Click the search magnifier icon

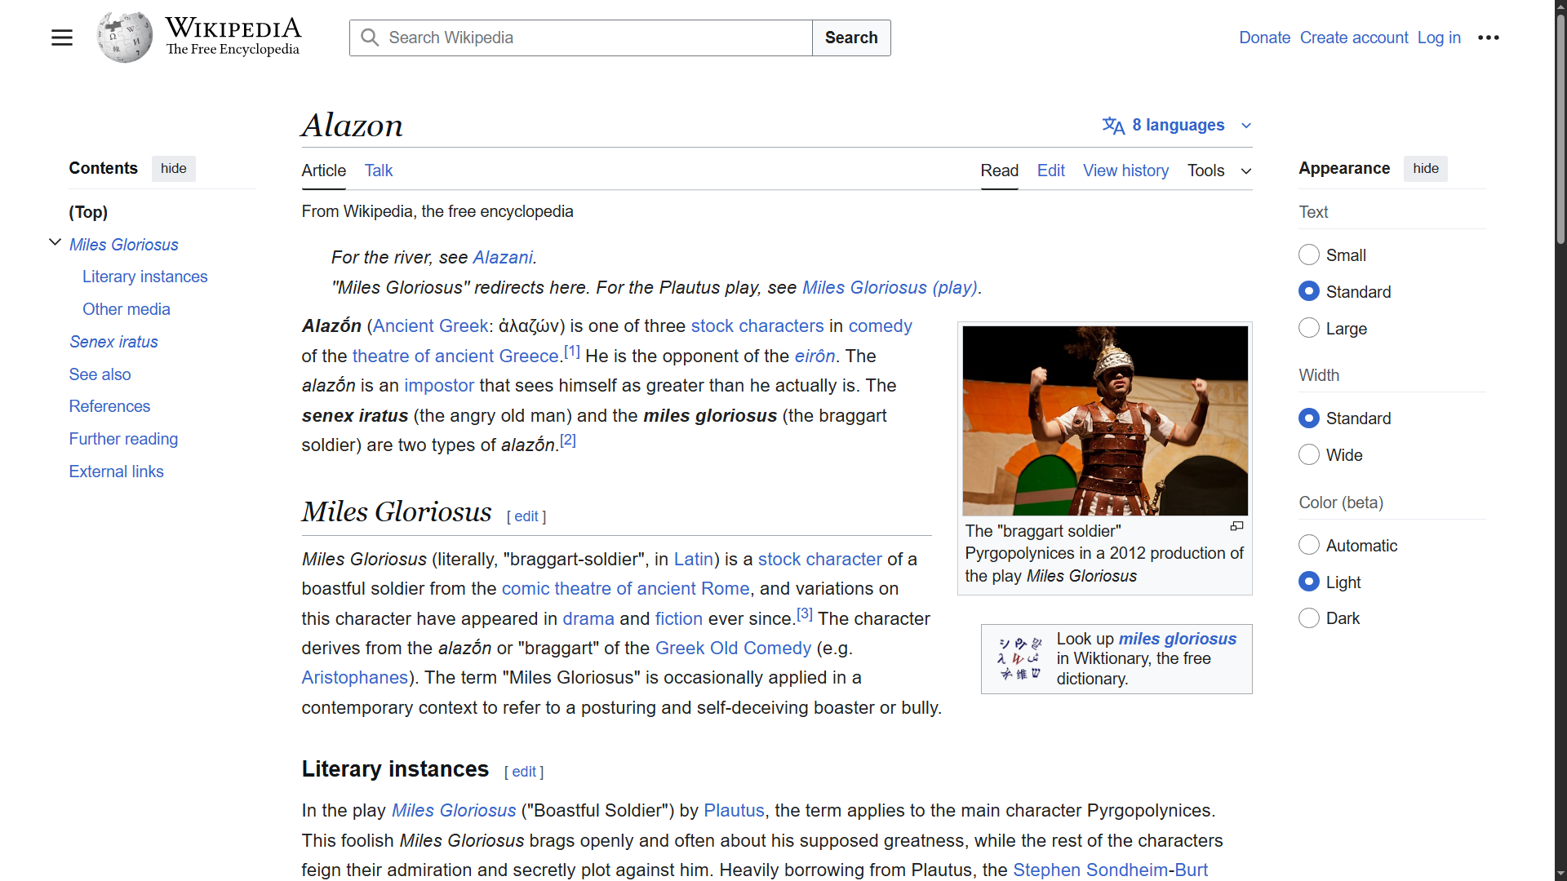tap(370, 38)
